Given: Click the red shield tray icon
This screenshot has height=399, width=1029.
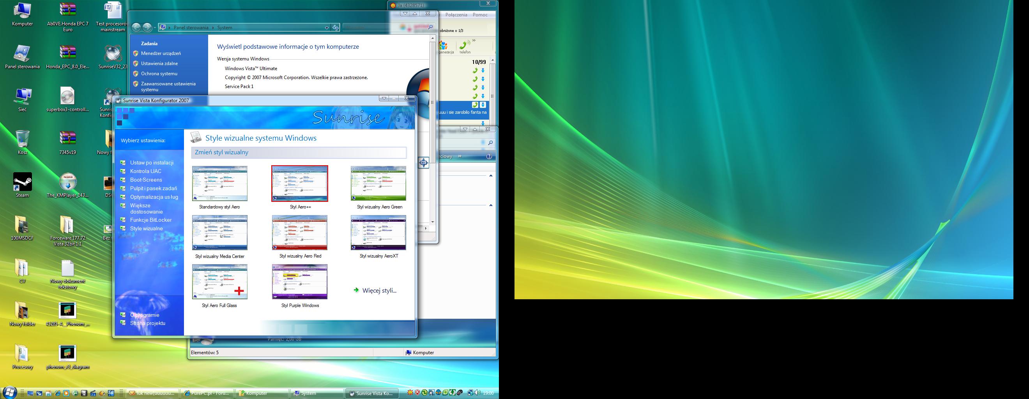Looking at the screenshot, I should point(417,393).
